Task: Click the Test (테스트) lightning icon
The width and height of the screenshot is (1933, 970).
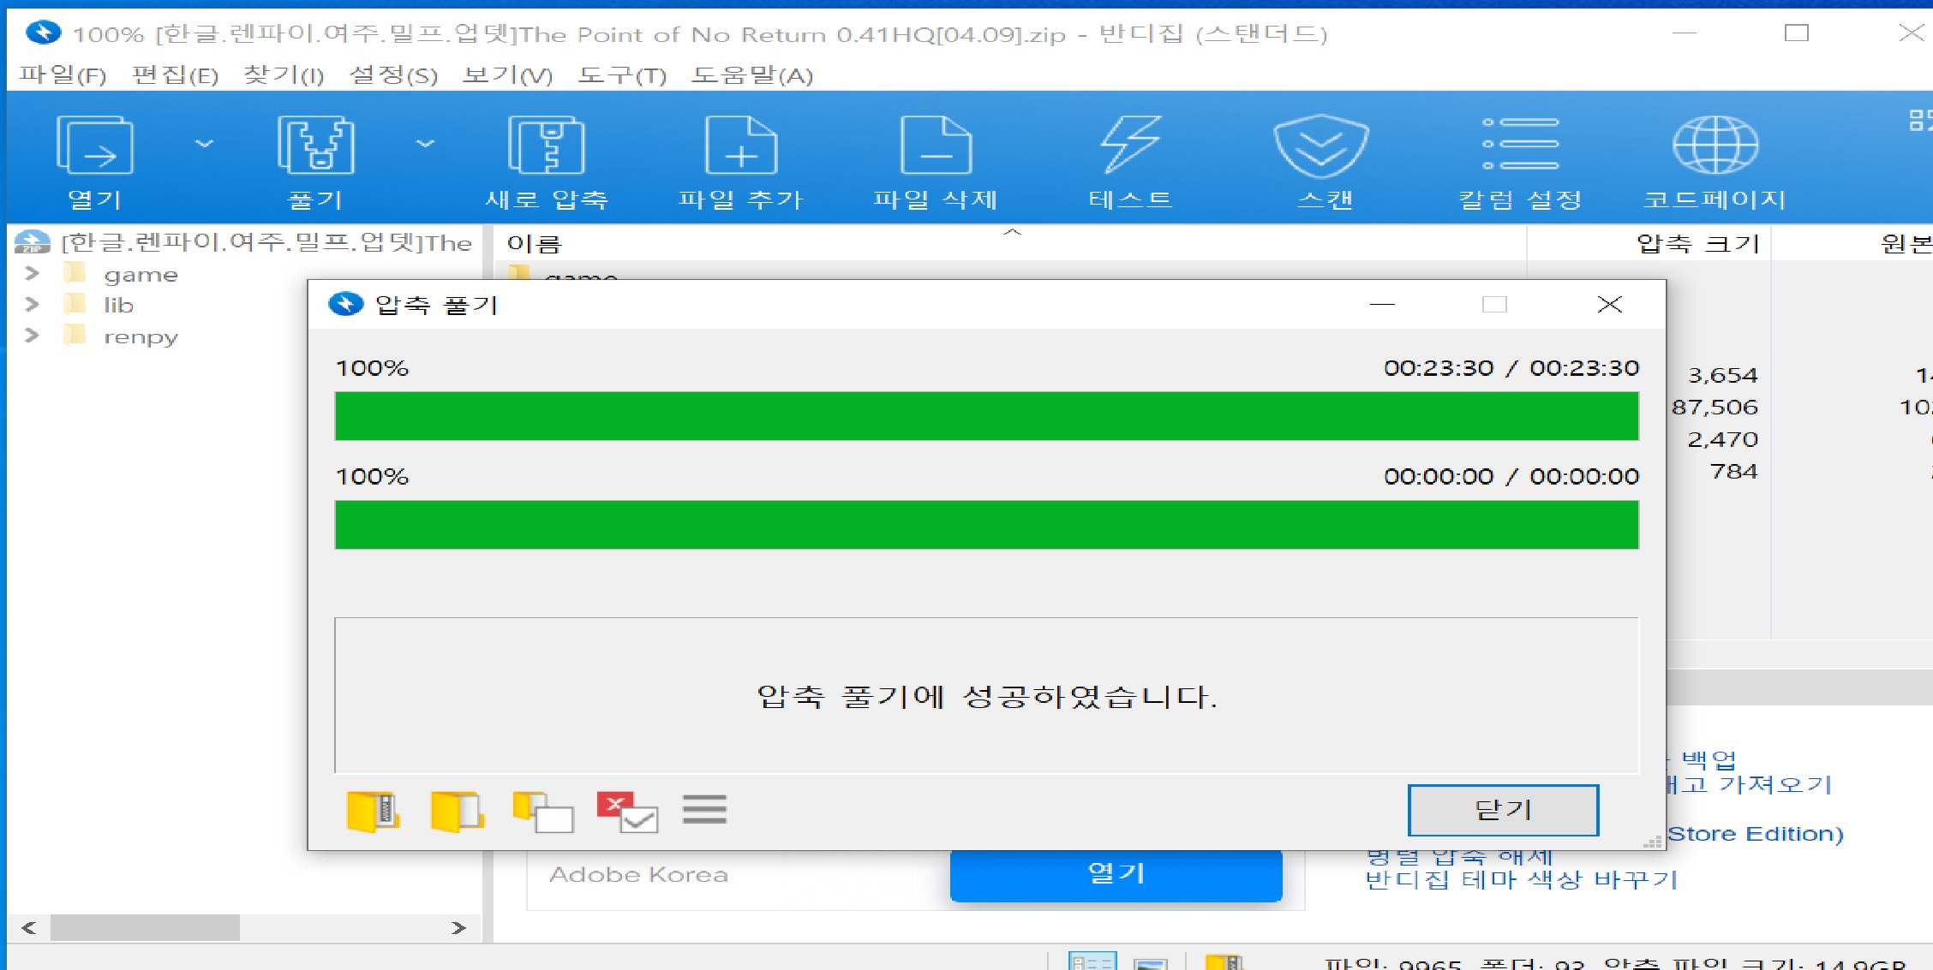Action: point(1130,146)
